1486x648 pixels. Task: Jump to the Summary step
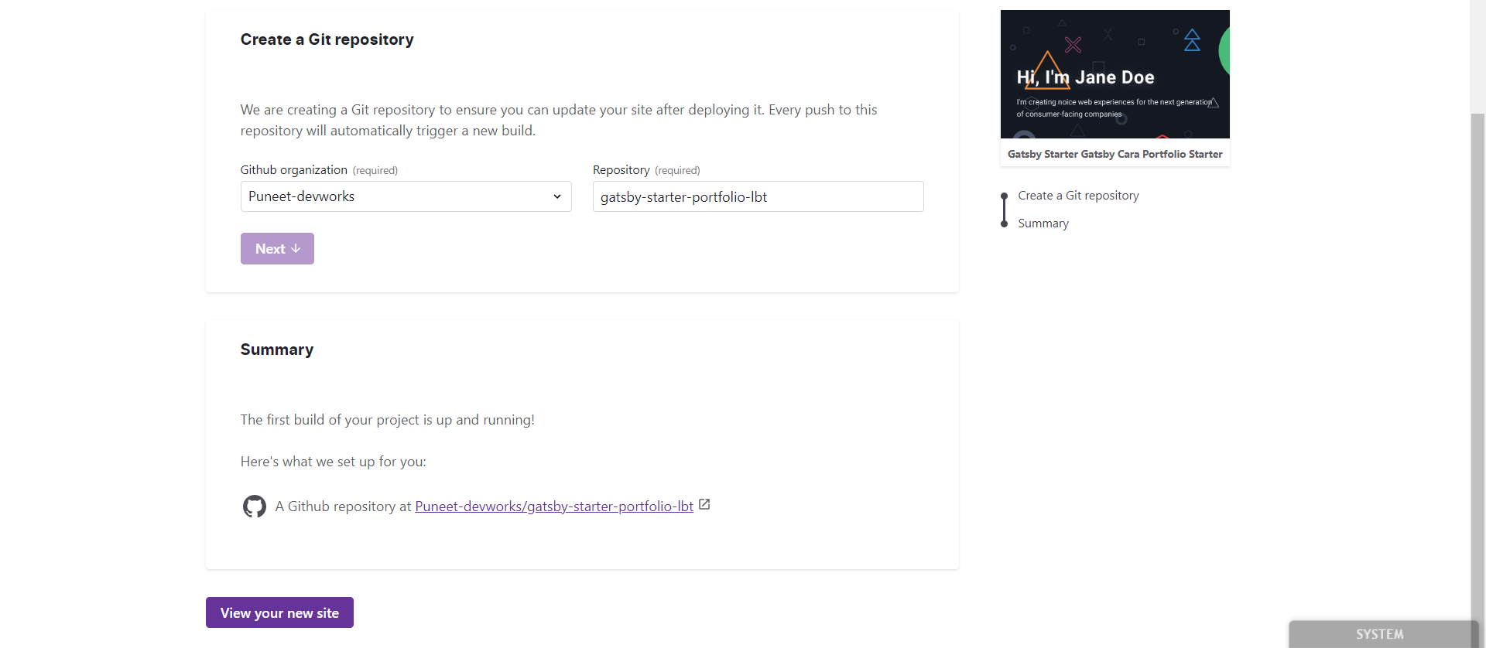coord(1043,223)
